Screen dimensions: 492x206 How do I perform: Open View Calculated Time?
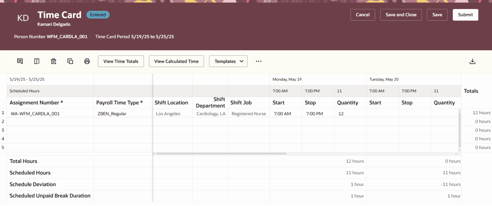click(x=176, y=61)
